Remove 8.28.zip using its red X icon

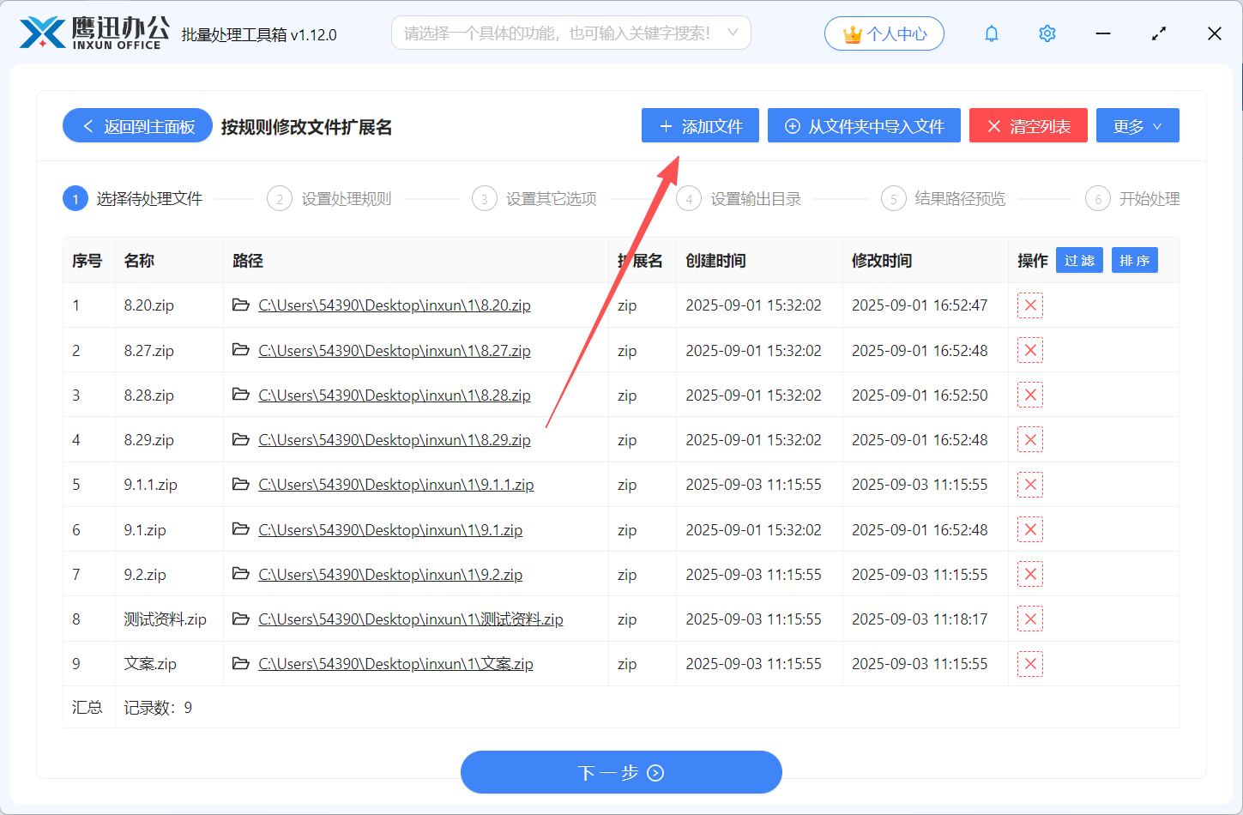(1030, 395)
